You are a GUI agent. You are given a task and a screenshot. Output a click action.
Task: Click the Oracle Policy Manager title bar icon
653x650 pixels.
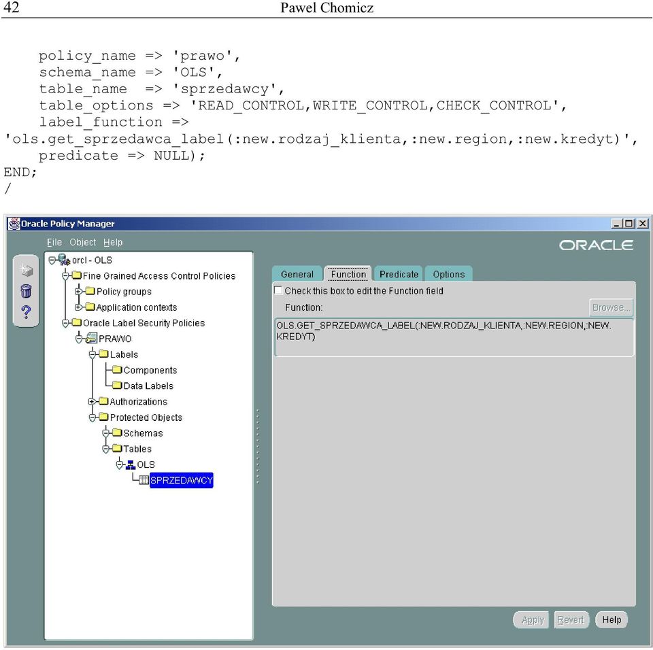click(14, 224)
